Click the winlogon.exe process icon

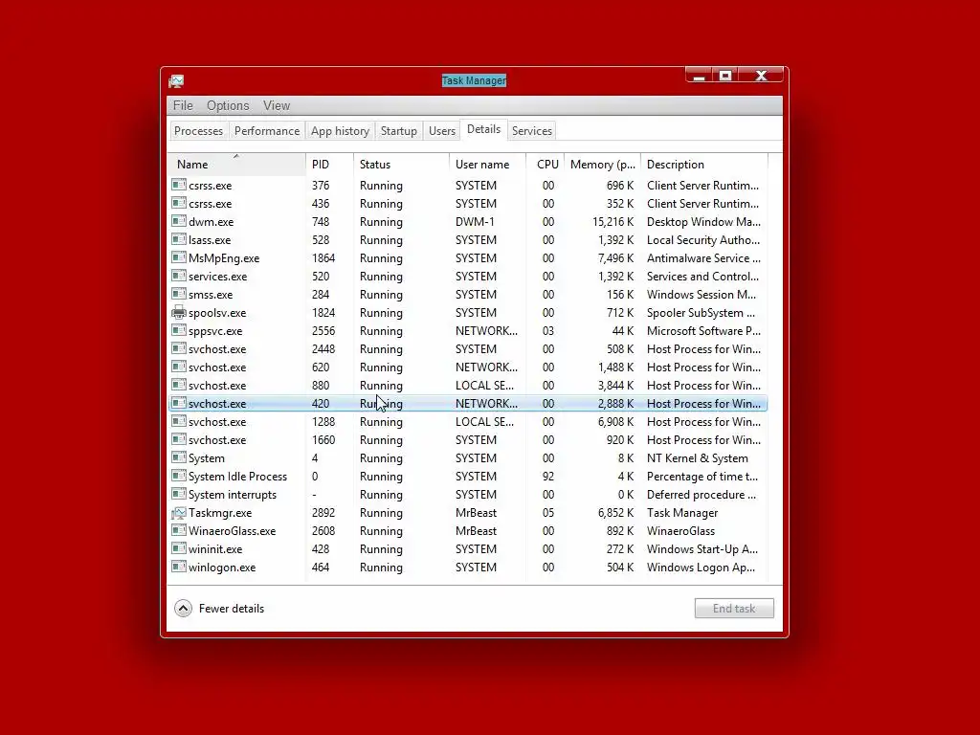(179, 567)
